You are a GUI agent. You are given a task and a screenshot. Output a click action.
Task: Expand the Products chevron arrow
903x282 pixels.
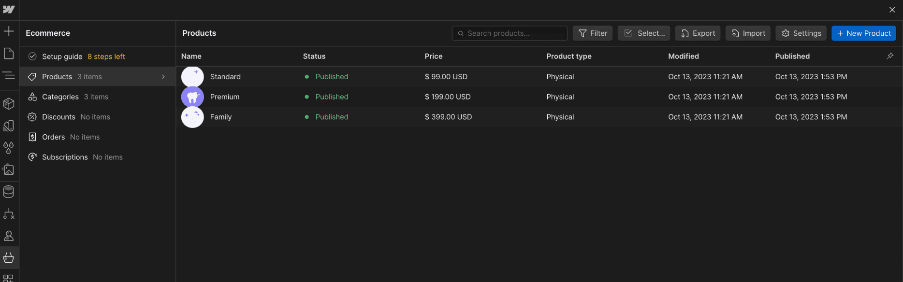pyautogui.click(x=163, y=77)
